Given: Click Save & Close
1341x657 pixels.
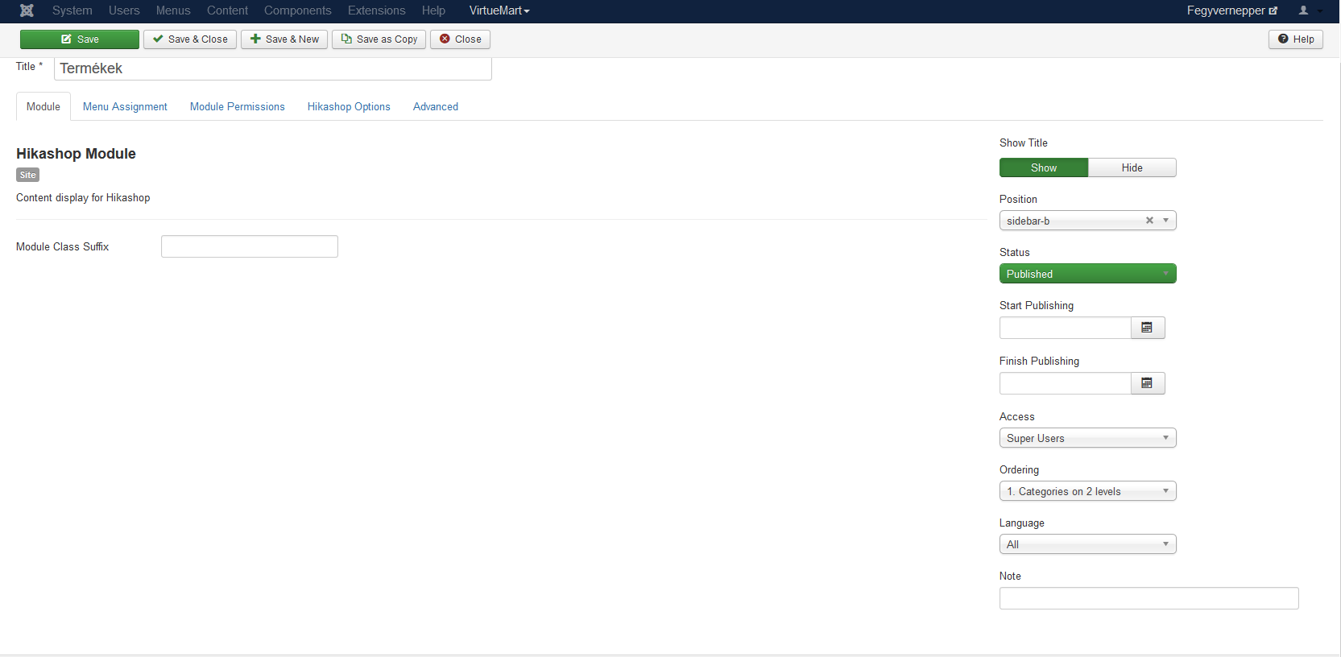Looking at the screenshot, I should tap(190, 39).
